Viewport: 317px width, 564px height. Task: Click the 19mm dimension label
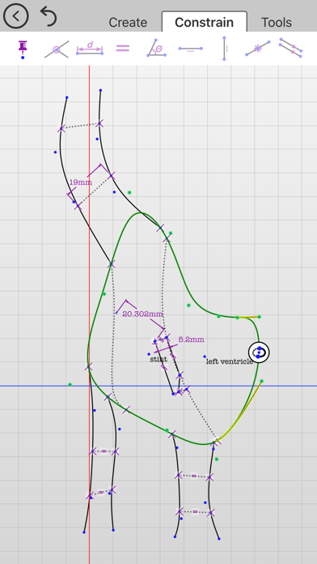pos(80,182)
